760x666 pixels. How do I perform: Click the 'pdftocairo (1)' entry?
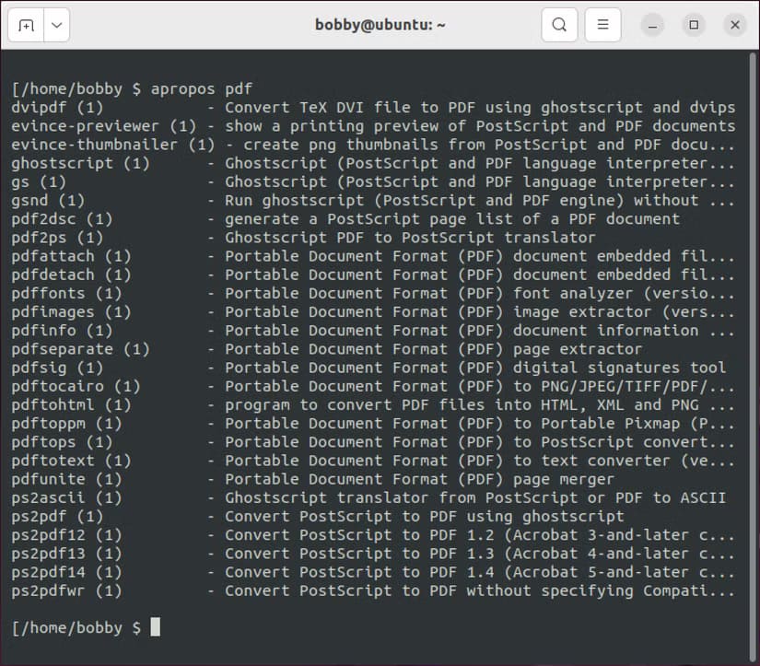point(76,386)
